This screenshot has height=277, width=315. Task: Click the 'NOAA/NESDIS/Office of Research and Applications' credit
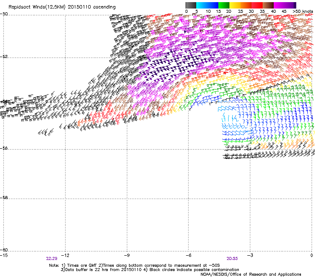(x=251, y=274)
